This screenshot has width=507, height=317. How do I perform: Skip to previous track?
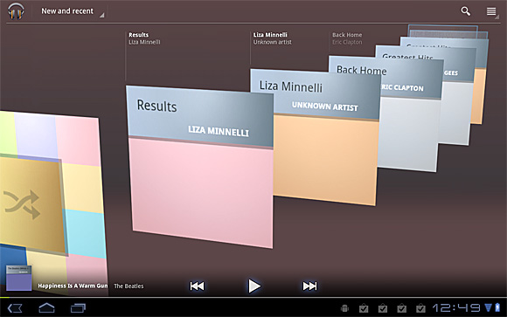pos(197,286)
